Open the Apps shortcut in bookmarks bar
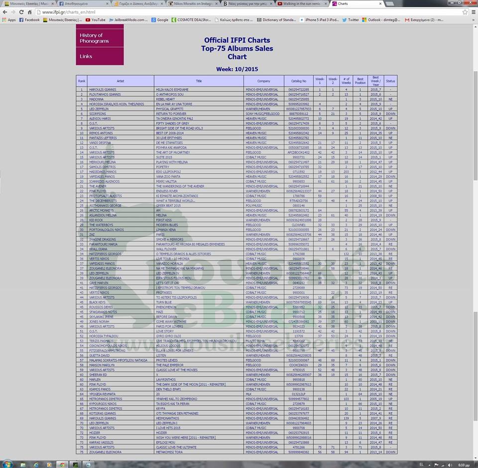Viewport: 478px width, 468px height. coord(9,20)
